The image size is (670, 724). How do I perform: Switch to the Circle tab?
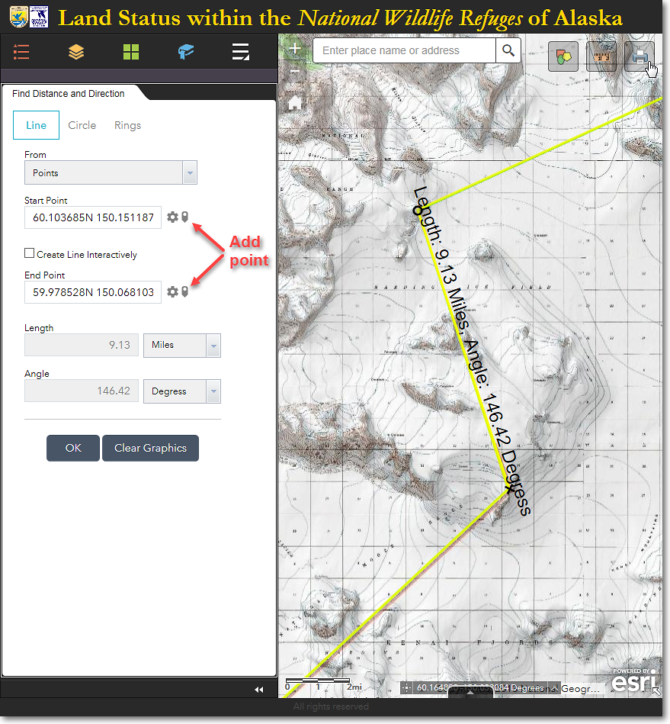pos(82,125)
